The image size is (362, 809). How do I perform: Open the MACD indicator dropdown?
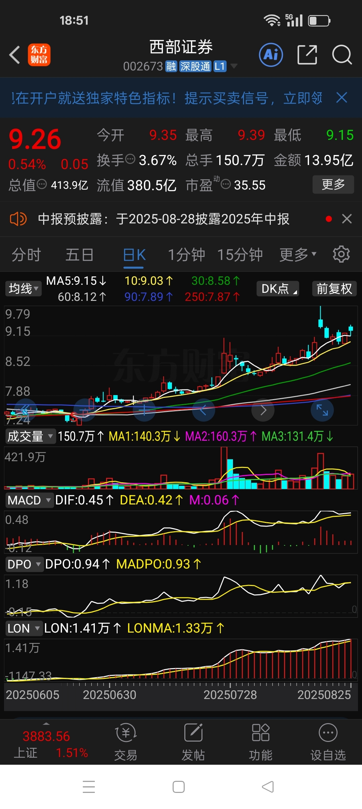tap(29, 500)
